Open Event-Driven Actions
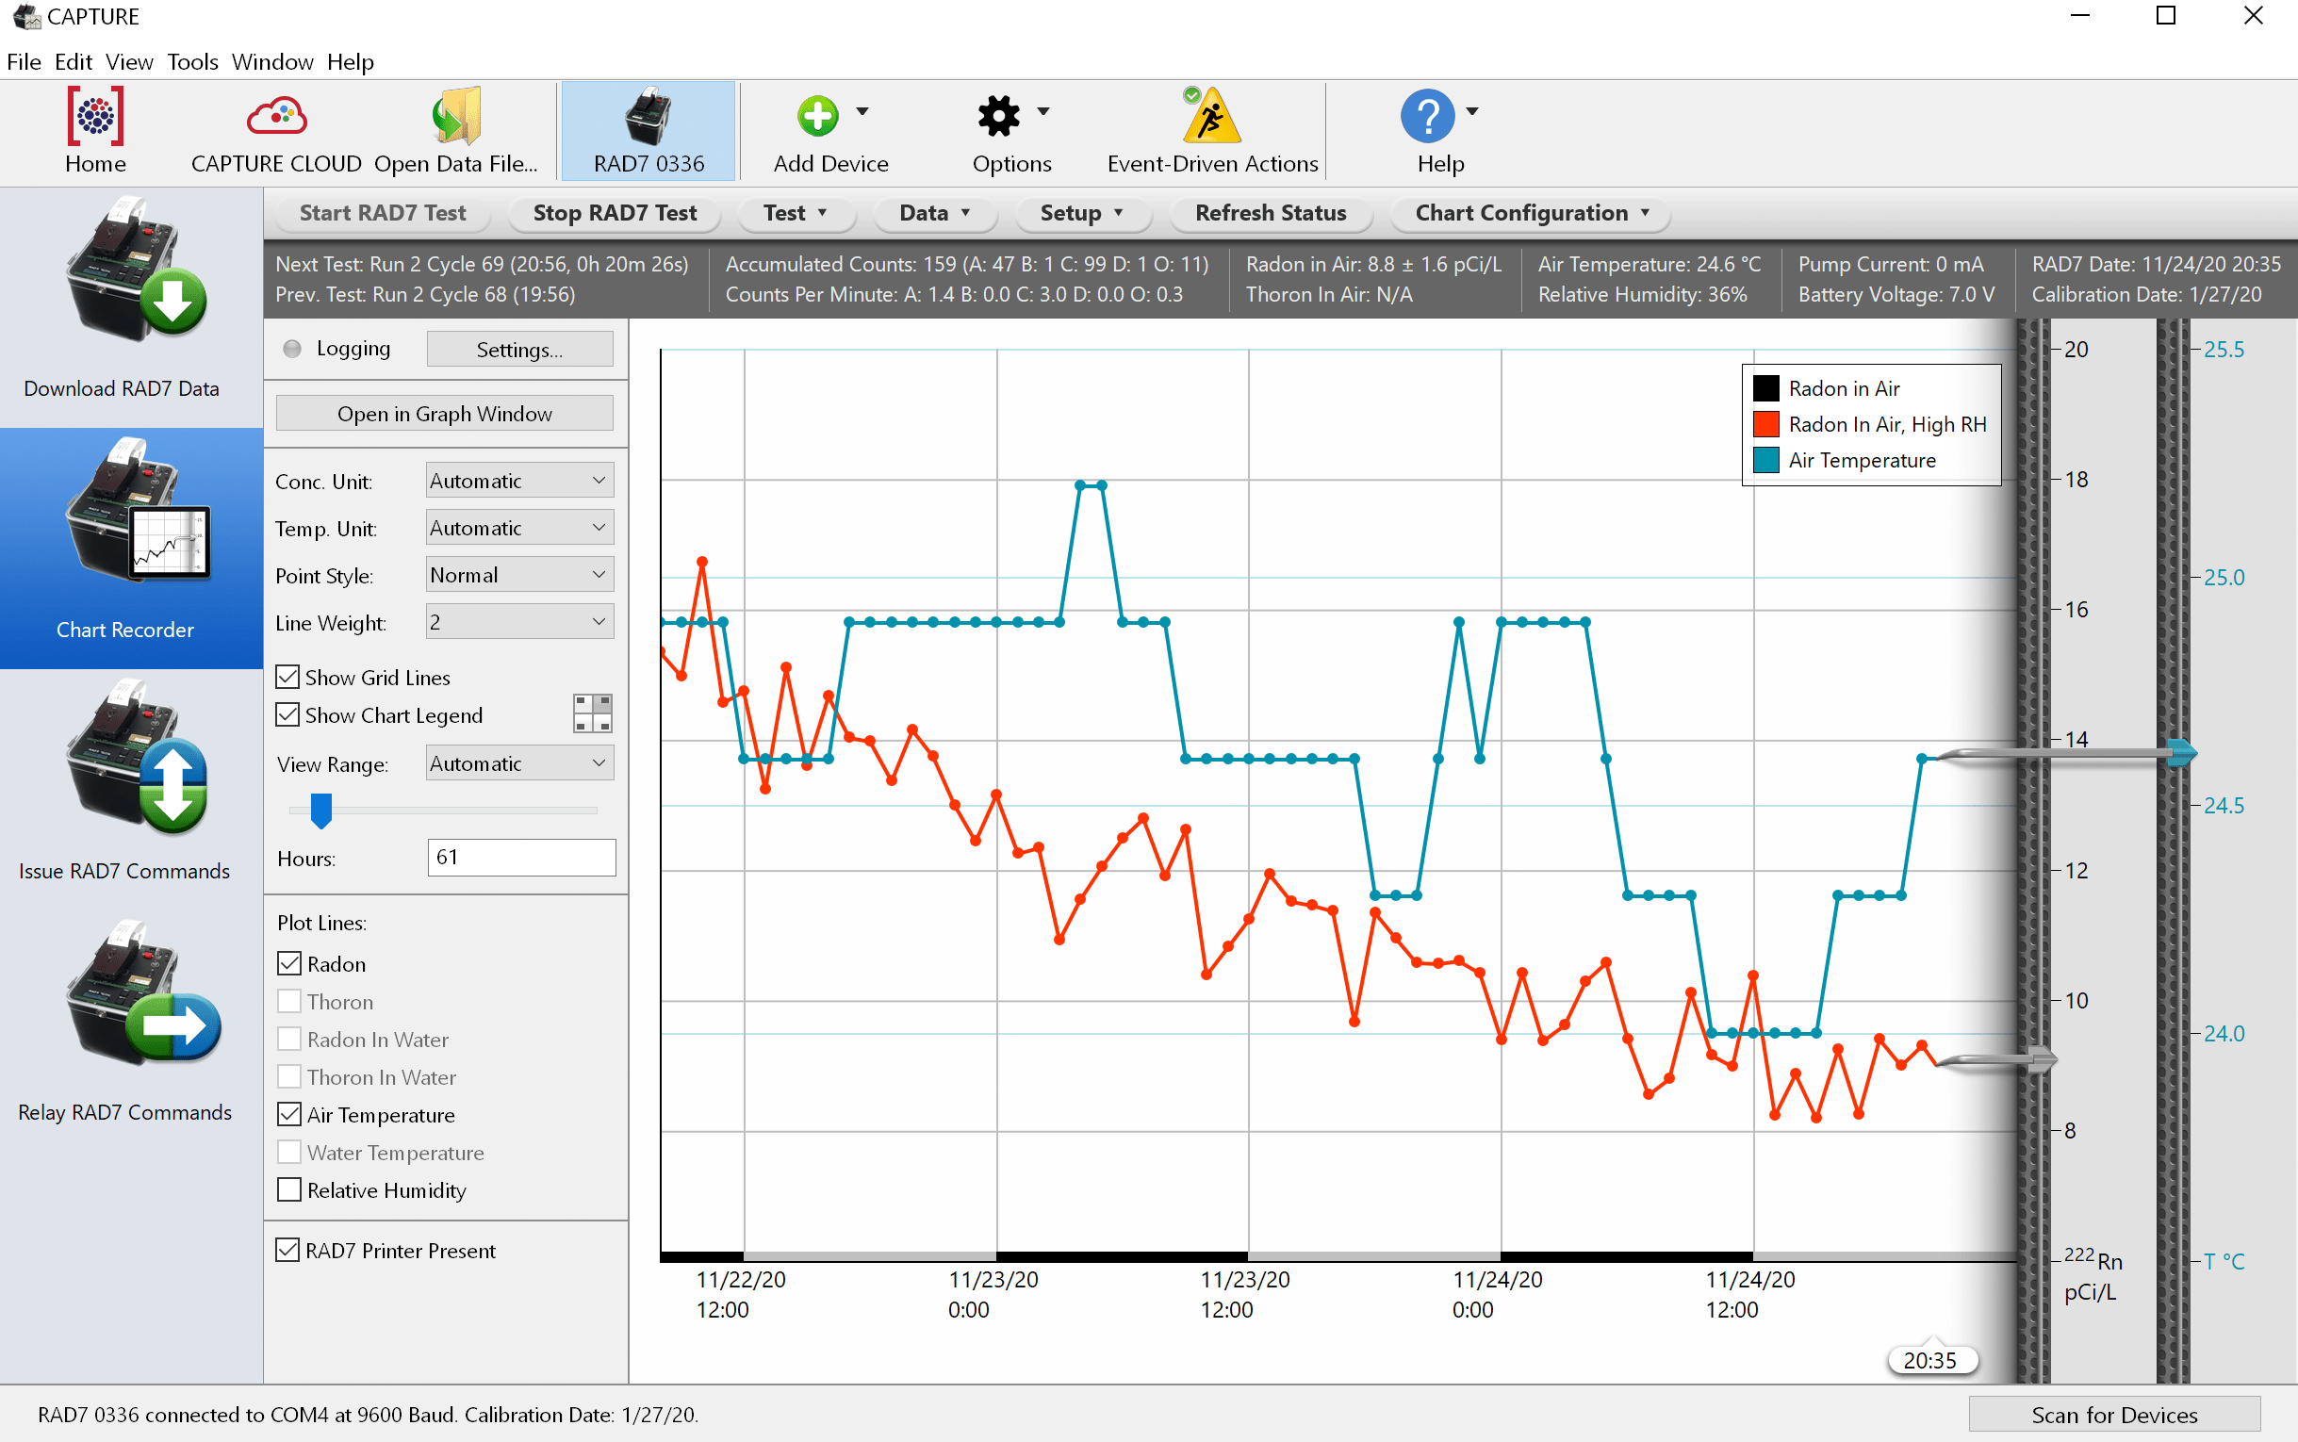The image size is (2298, 1442). click(1211, 117)
